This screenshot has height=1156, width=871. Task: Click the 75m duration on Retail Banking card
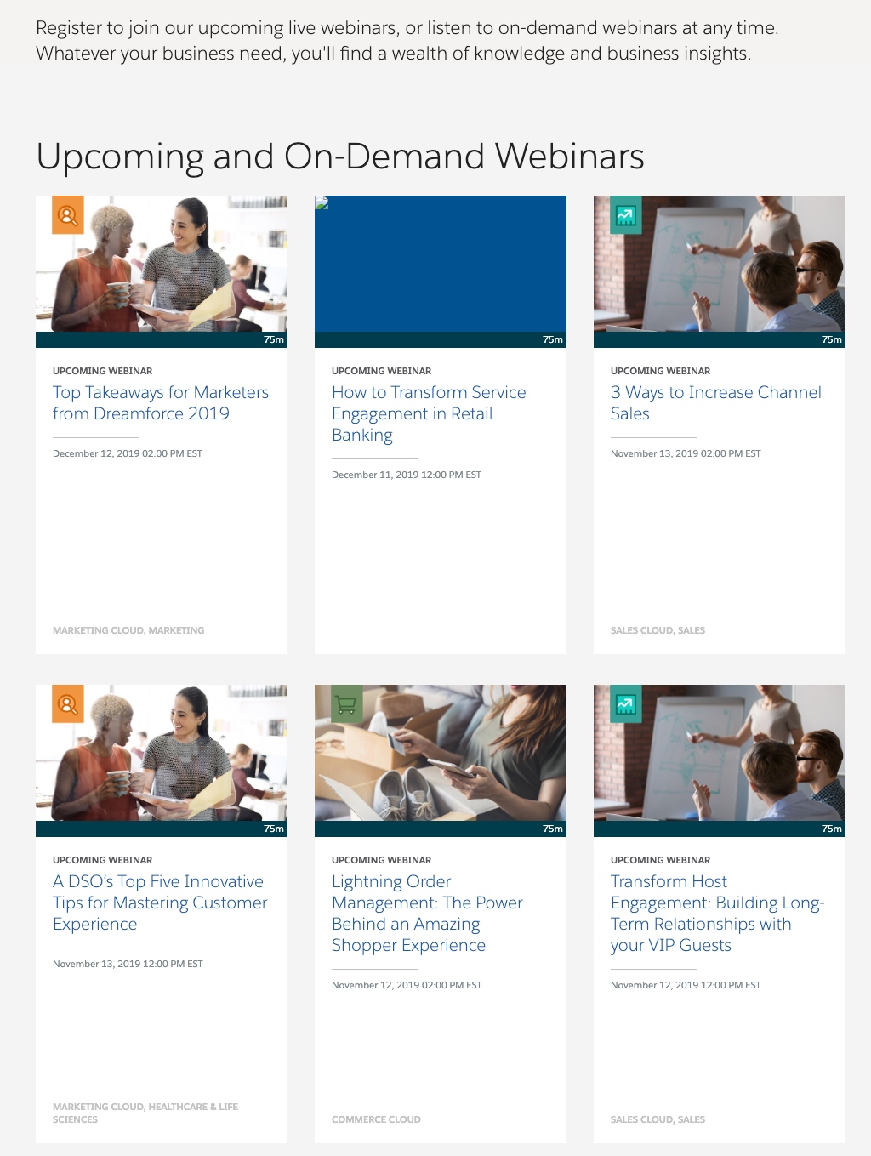553,339
